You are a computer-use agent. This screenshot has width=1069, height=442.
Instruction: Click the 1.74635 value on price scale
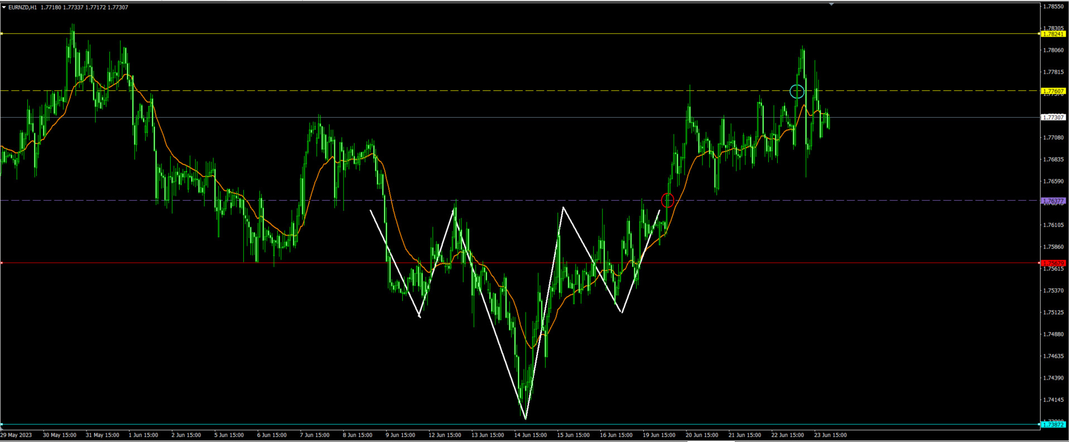[x=1053, y=356]
